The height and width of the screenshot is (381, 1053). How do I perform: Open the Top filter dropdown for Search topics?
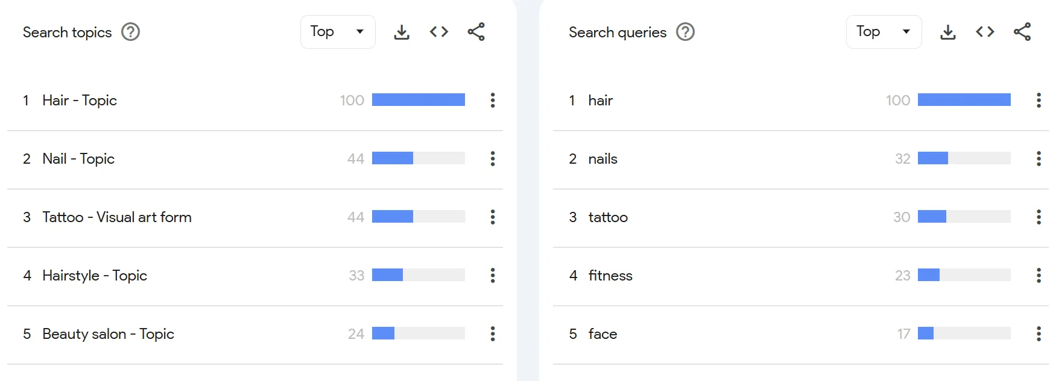(x=337, y=32)
